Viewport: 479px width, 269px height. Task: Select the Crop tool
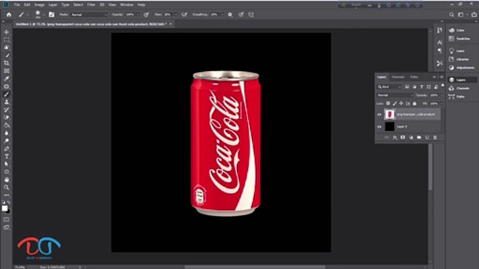click(x=7, y=63)
